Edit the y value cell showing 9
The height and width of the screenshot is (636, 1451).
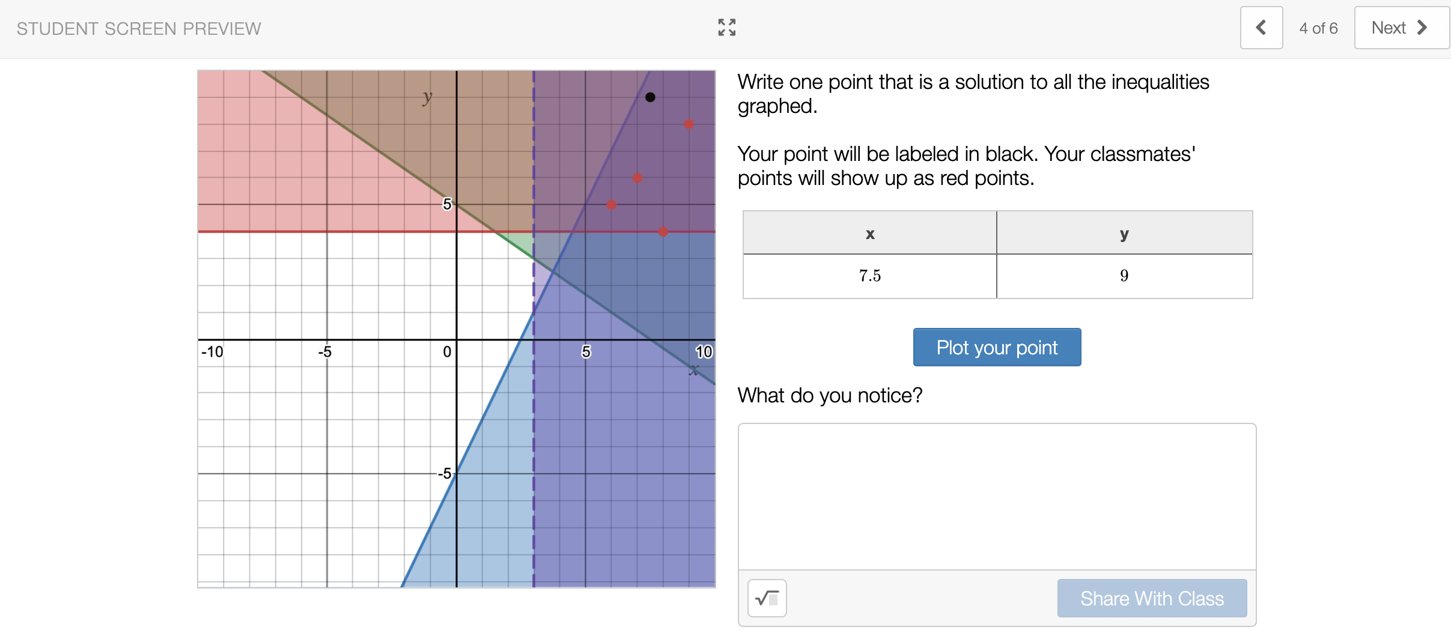[1124, 276]
